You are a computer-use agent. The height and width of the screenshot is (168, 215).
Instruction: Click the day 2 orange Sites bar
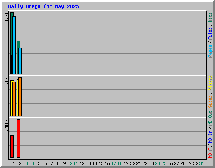[x=20, y=97]
